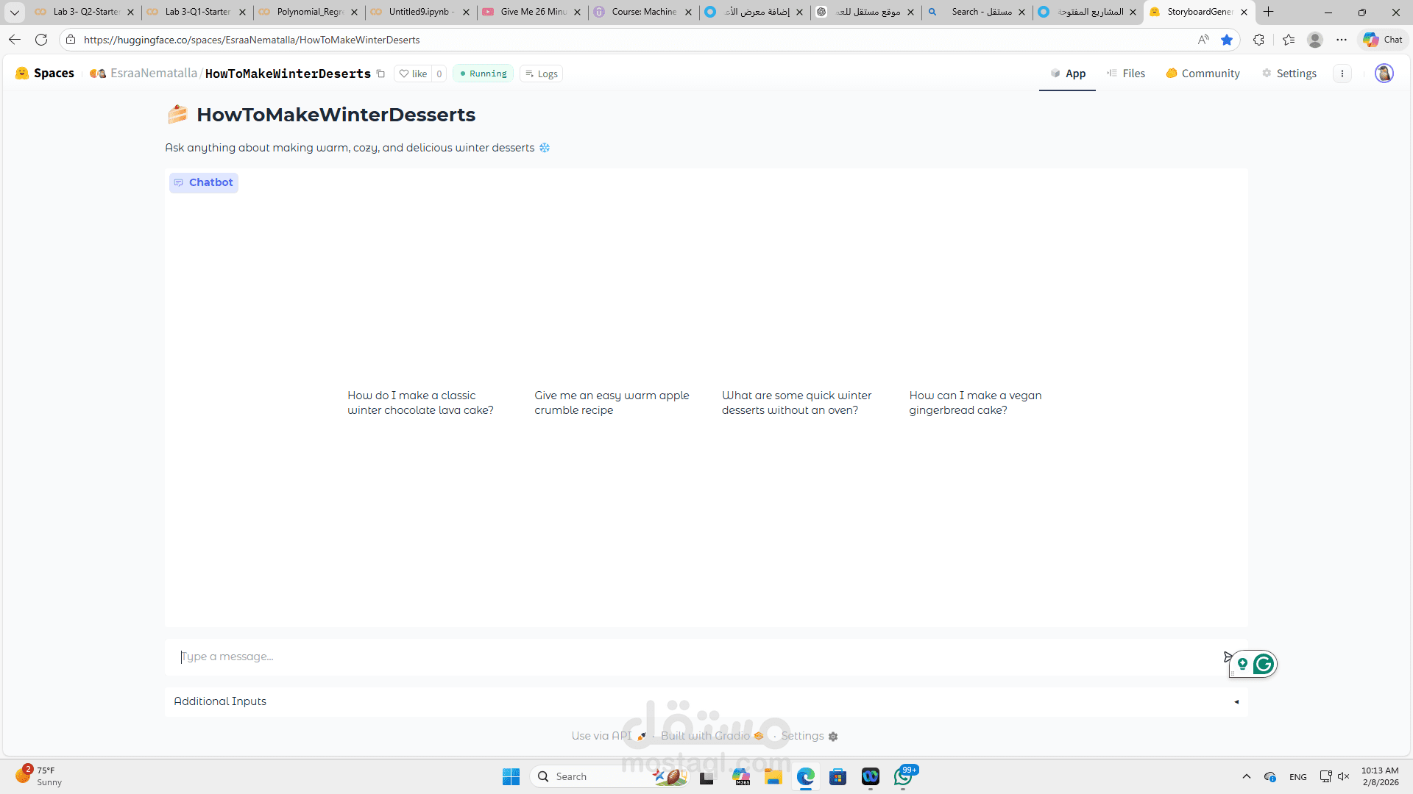Image resolution: width=1413 pixels, height=794 pixels.
Task: Open the space's more options menu
Action: point(1342,74)
